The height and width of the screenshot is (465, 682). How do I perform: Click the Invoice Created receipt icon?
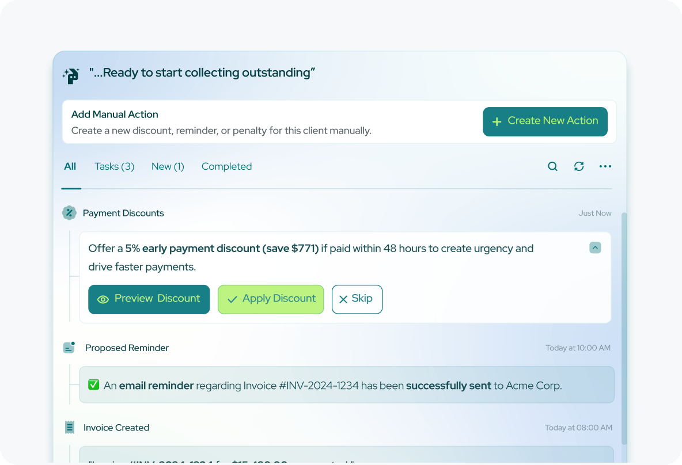[x=70, y=428]
